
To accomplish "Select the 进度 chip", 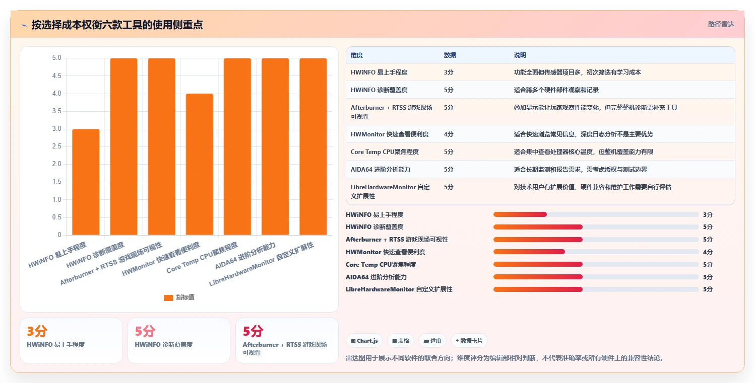I will point(432,341).
